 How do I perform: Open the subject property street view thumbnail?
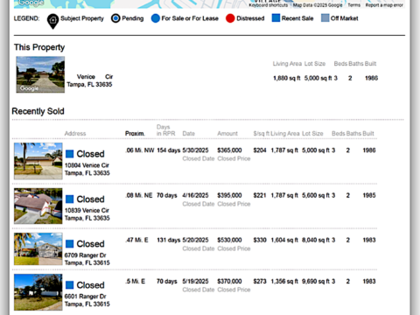[40, 74]
